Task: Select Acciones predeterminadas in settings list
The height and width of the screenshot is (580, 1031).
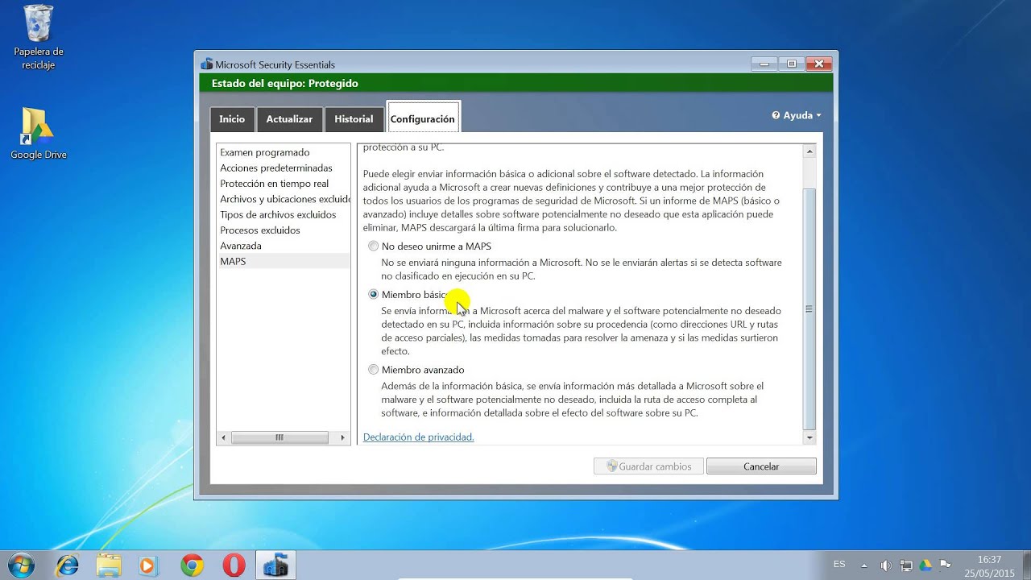Action: [284, 168]
